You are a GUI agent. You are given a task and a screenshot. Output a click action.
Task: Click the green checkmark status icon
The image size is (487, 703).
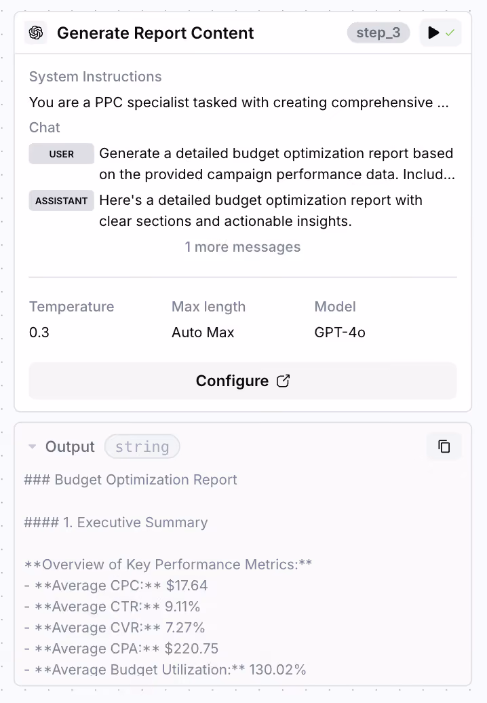450,33
